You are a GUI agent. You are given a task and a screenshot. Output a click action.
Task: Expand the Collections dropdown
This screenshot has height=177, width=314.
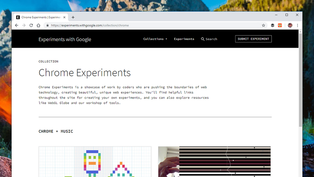(155, 39)
